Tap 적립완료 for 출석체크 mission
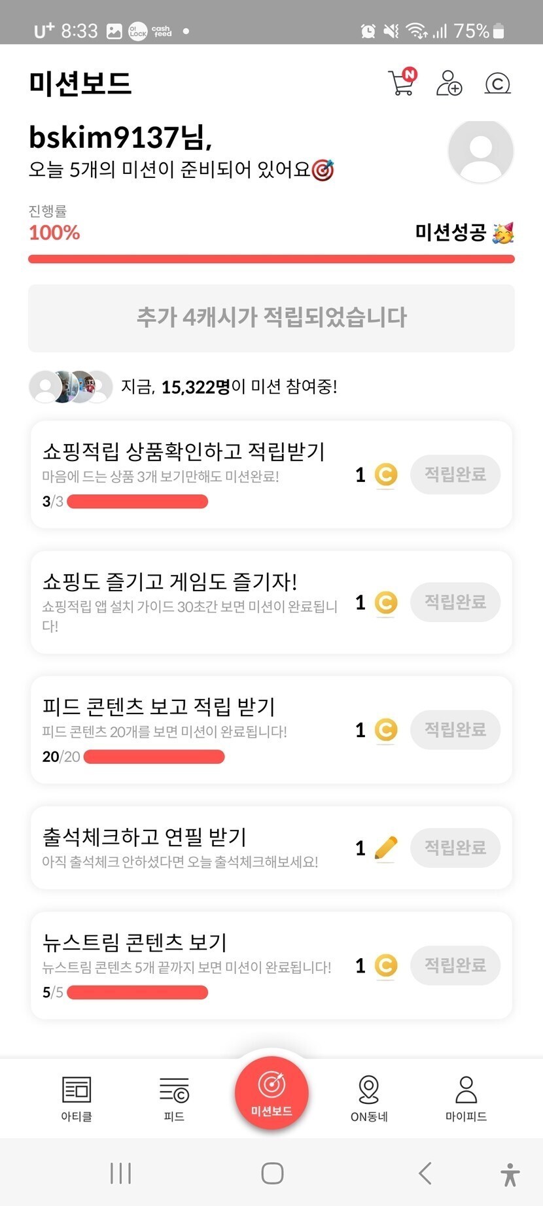Screen dimensions: 543x1206 point(455,848)
